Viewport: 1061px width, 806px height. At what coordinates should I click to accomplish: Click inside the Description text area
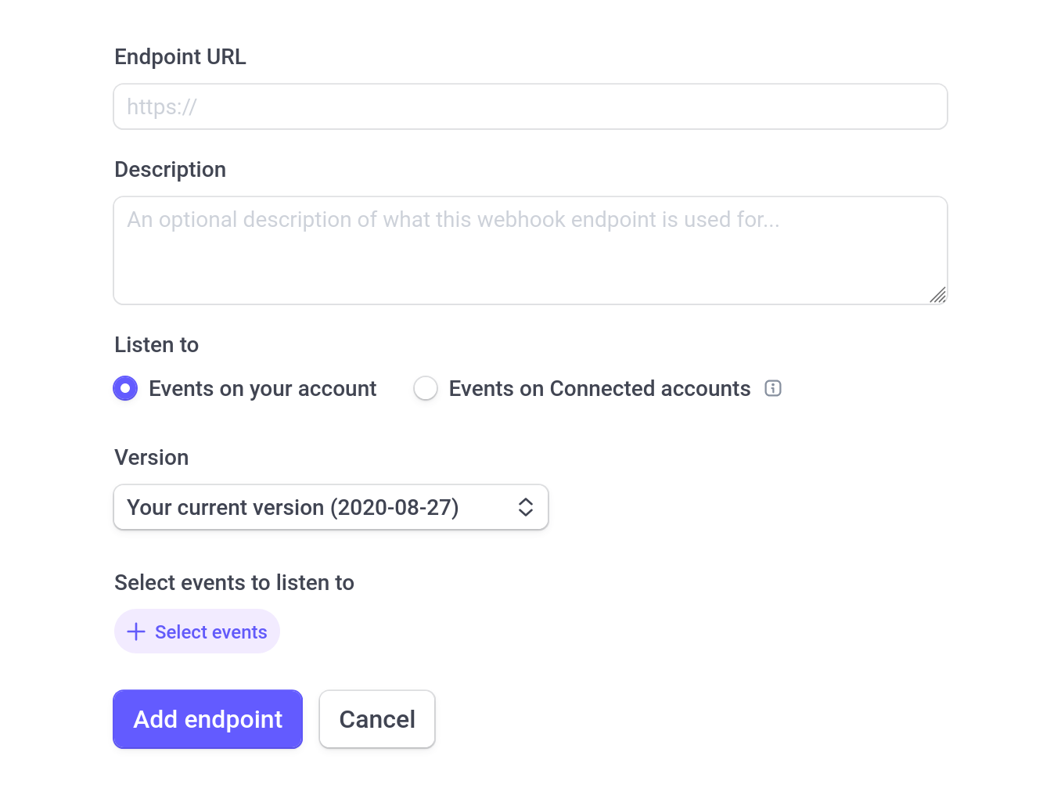pyautogui.click(x=530, y=250)
